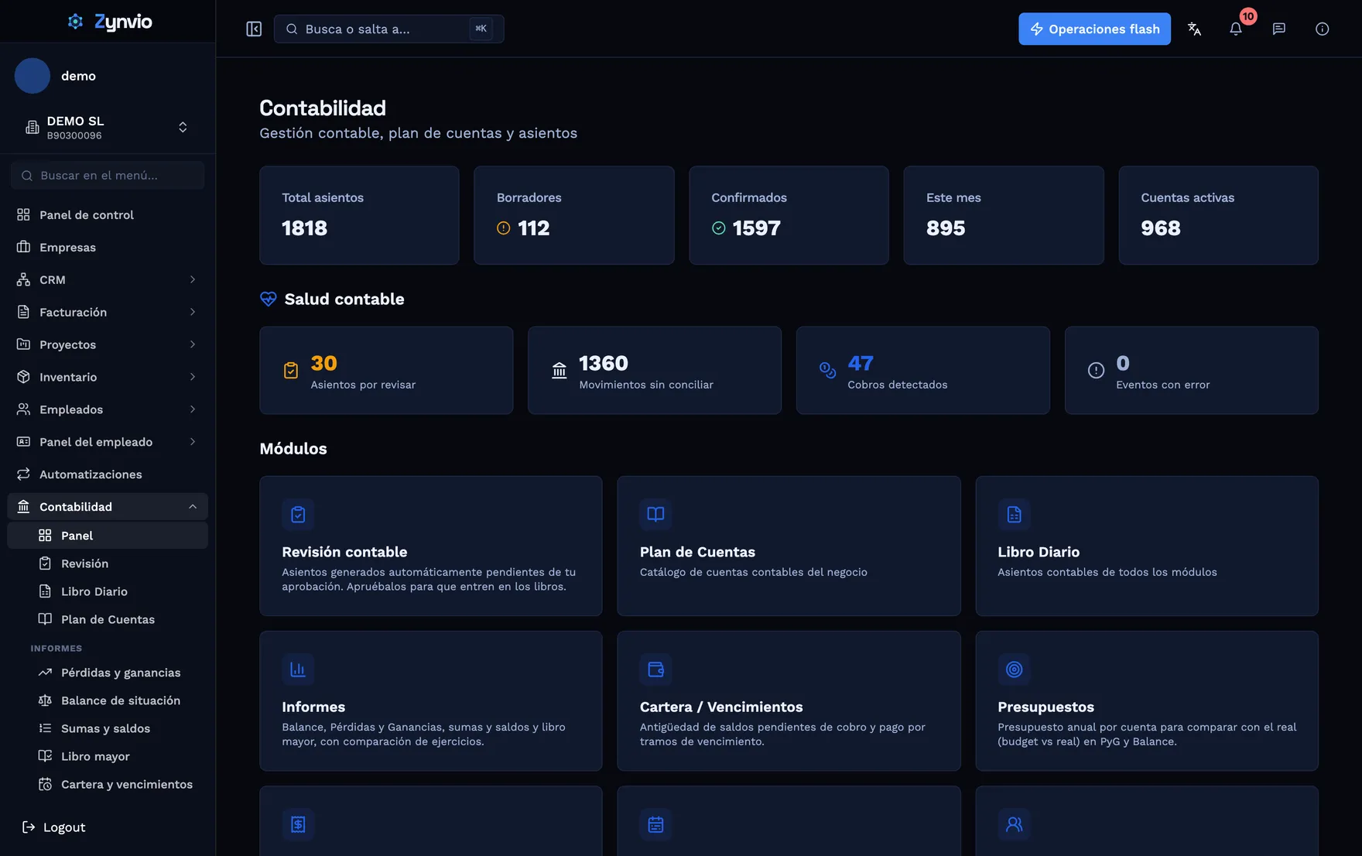Open Empresas in the sidebar
This screenshot has height=856, width=1362.
(x=108, y=247)
